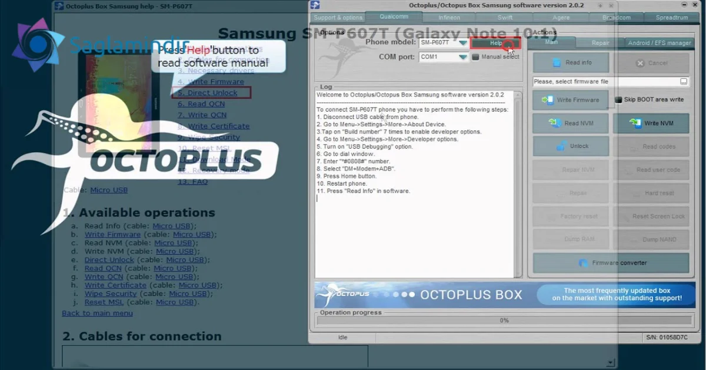Open '4. Write Firmware' help link

pyautogui.click(x=211, y=82)
